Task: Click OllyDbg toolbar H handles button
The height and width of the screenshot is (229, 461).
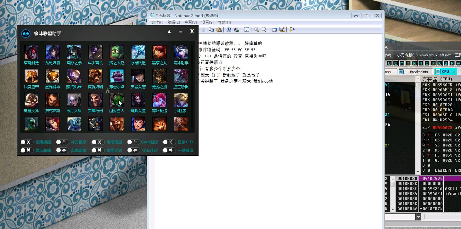Action: pos(421,63)
